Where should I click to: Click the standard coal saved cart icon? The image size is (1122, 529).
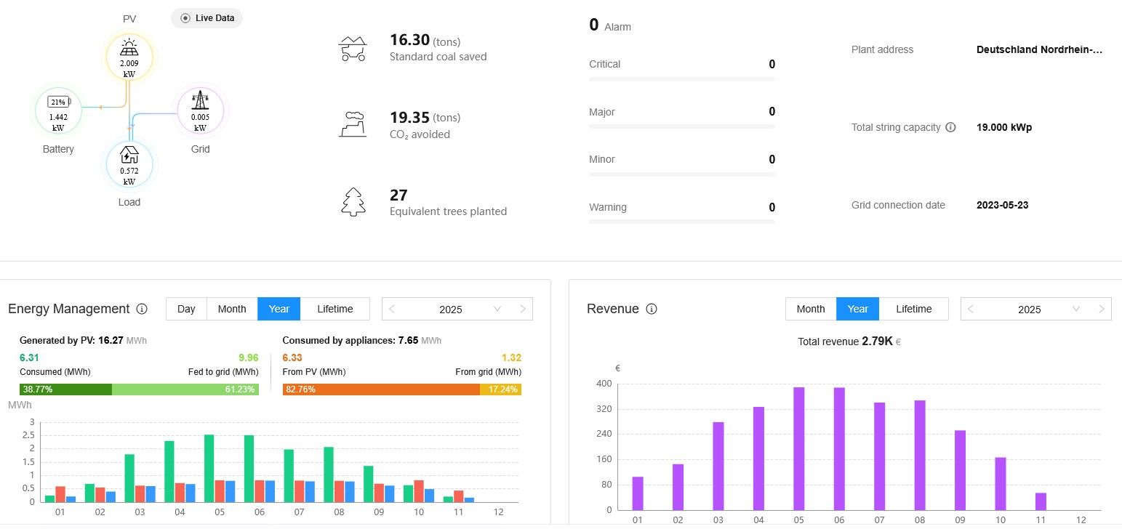coord(353,47)
